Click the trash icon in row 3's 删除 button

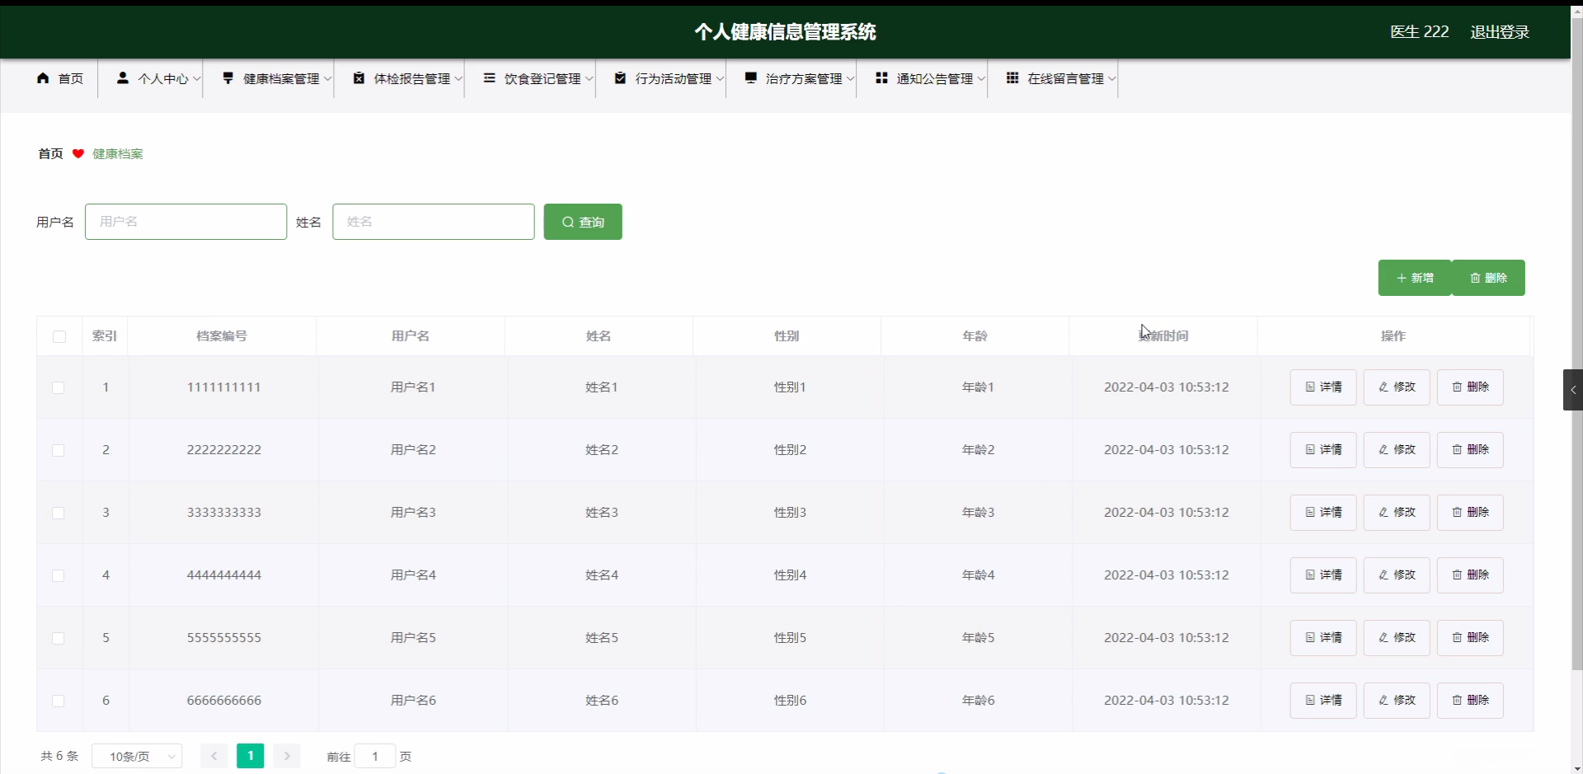(1457, 512)
